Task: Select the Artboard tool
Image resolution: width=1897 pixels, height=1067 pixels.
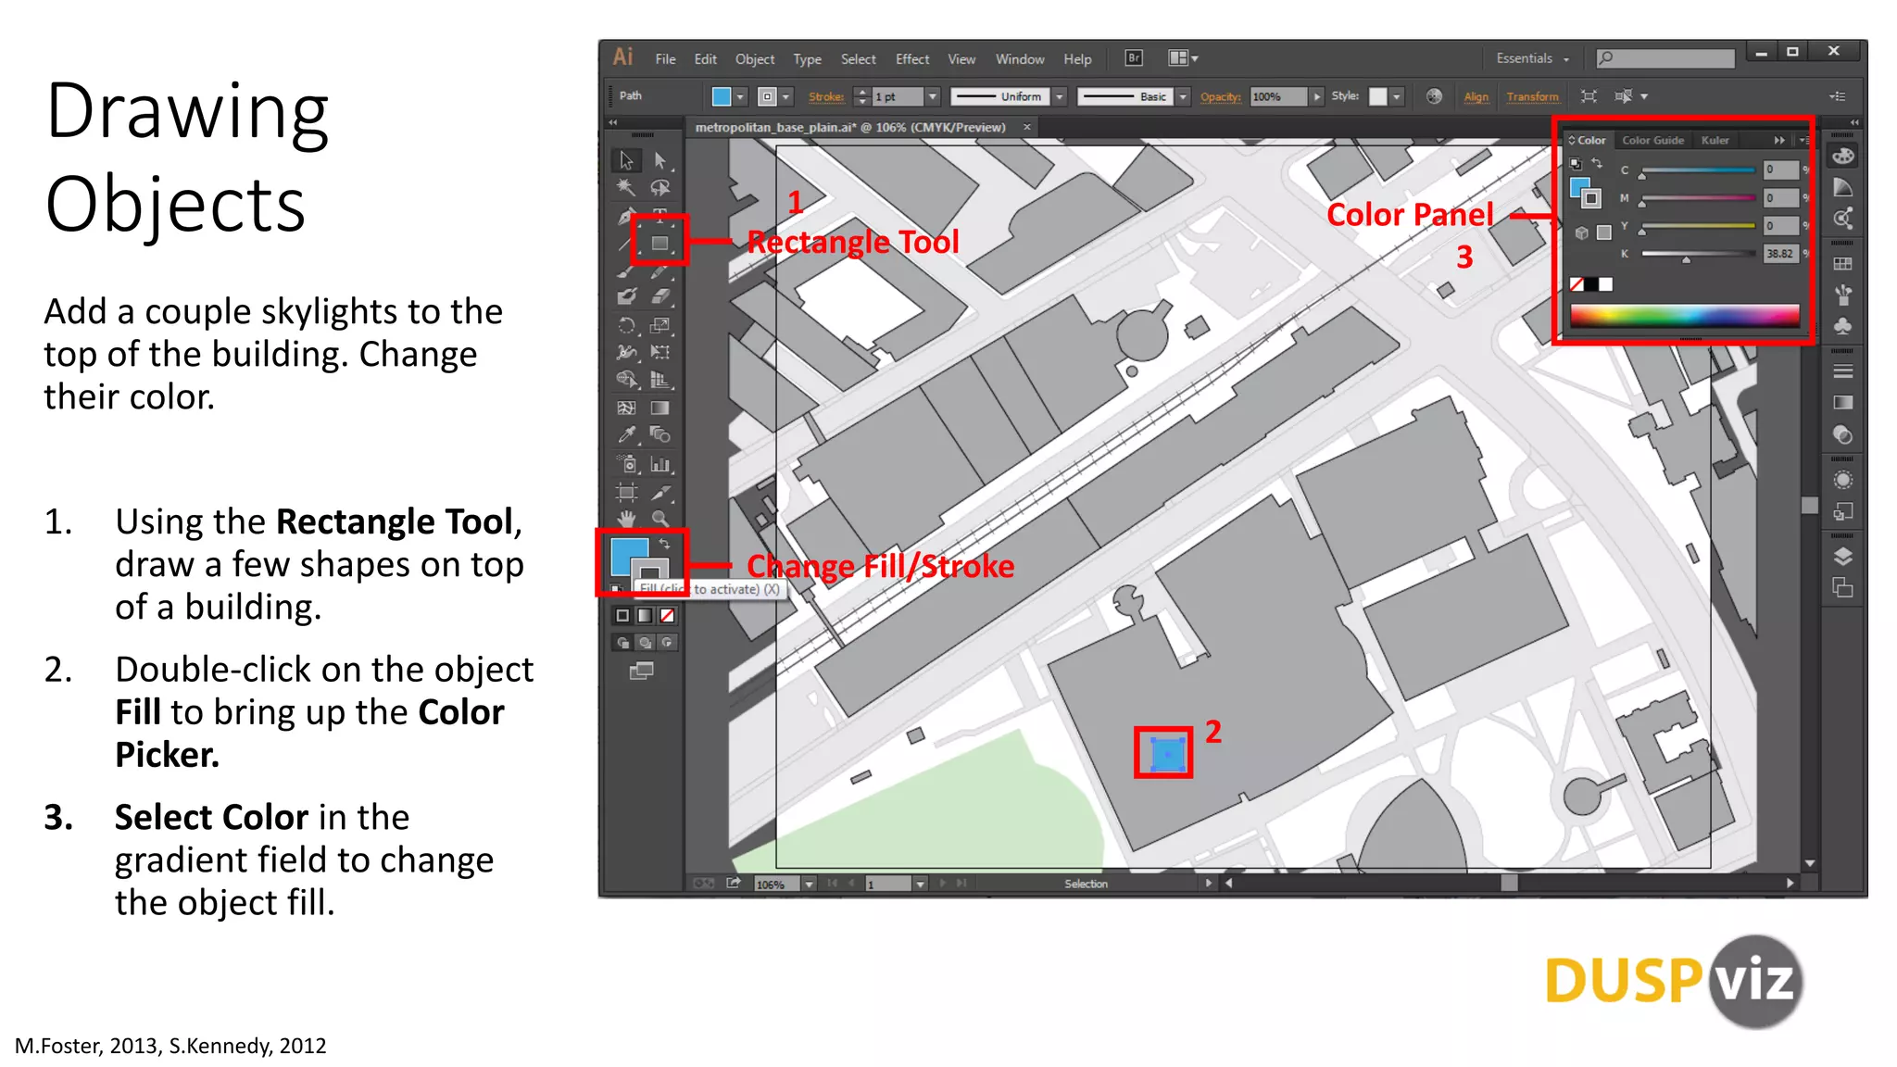Action: (626, 493)
